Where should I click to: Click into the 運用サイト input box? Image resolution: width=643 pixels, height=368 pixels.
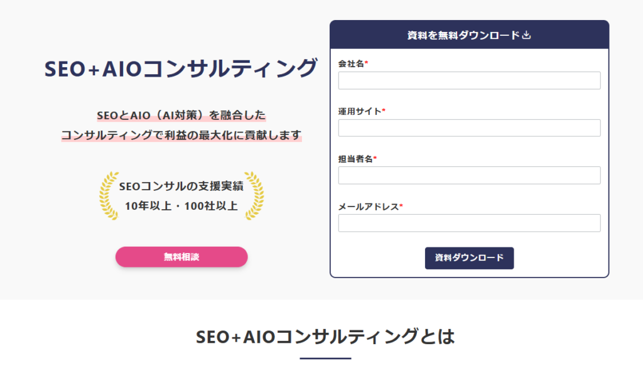[x=469, y=128]
